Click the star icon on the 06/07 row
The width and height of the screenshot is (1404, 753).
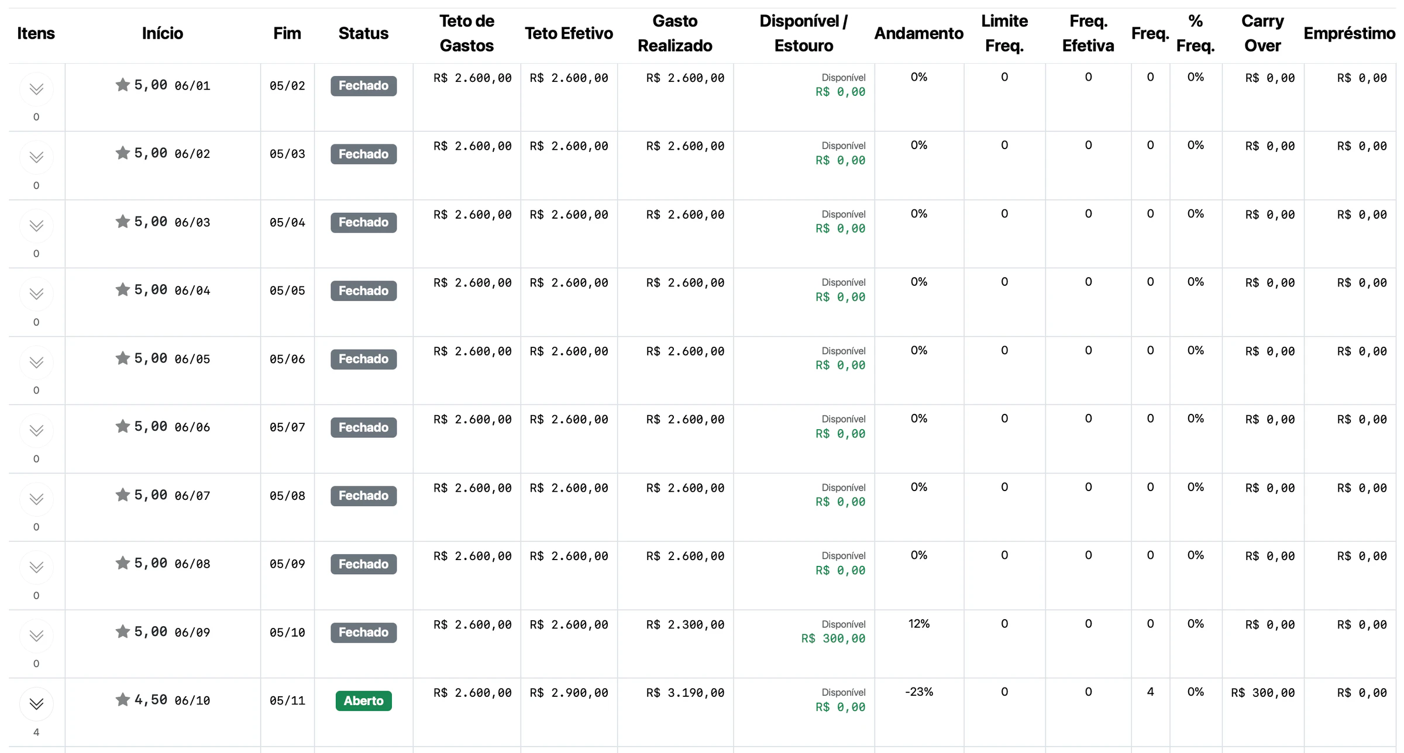(x=122, y=495)
